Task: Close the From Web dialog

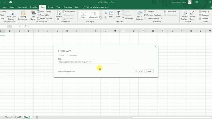Action: [x=156, y=47]
